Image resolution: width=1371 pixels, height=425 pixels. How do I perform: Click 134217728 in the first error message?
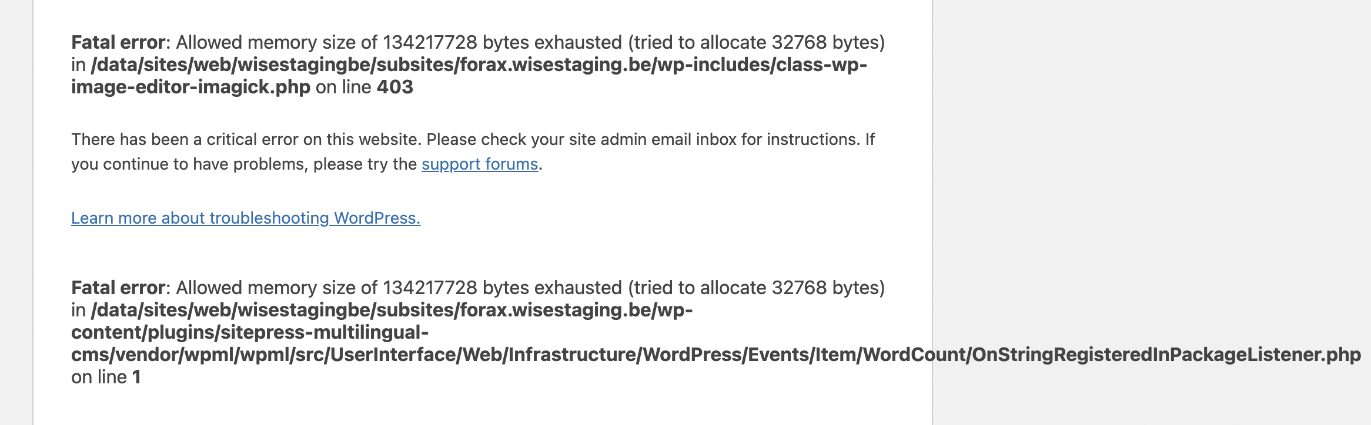(430, 42)
